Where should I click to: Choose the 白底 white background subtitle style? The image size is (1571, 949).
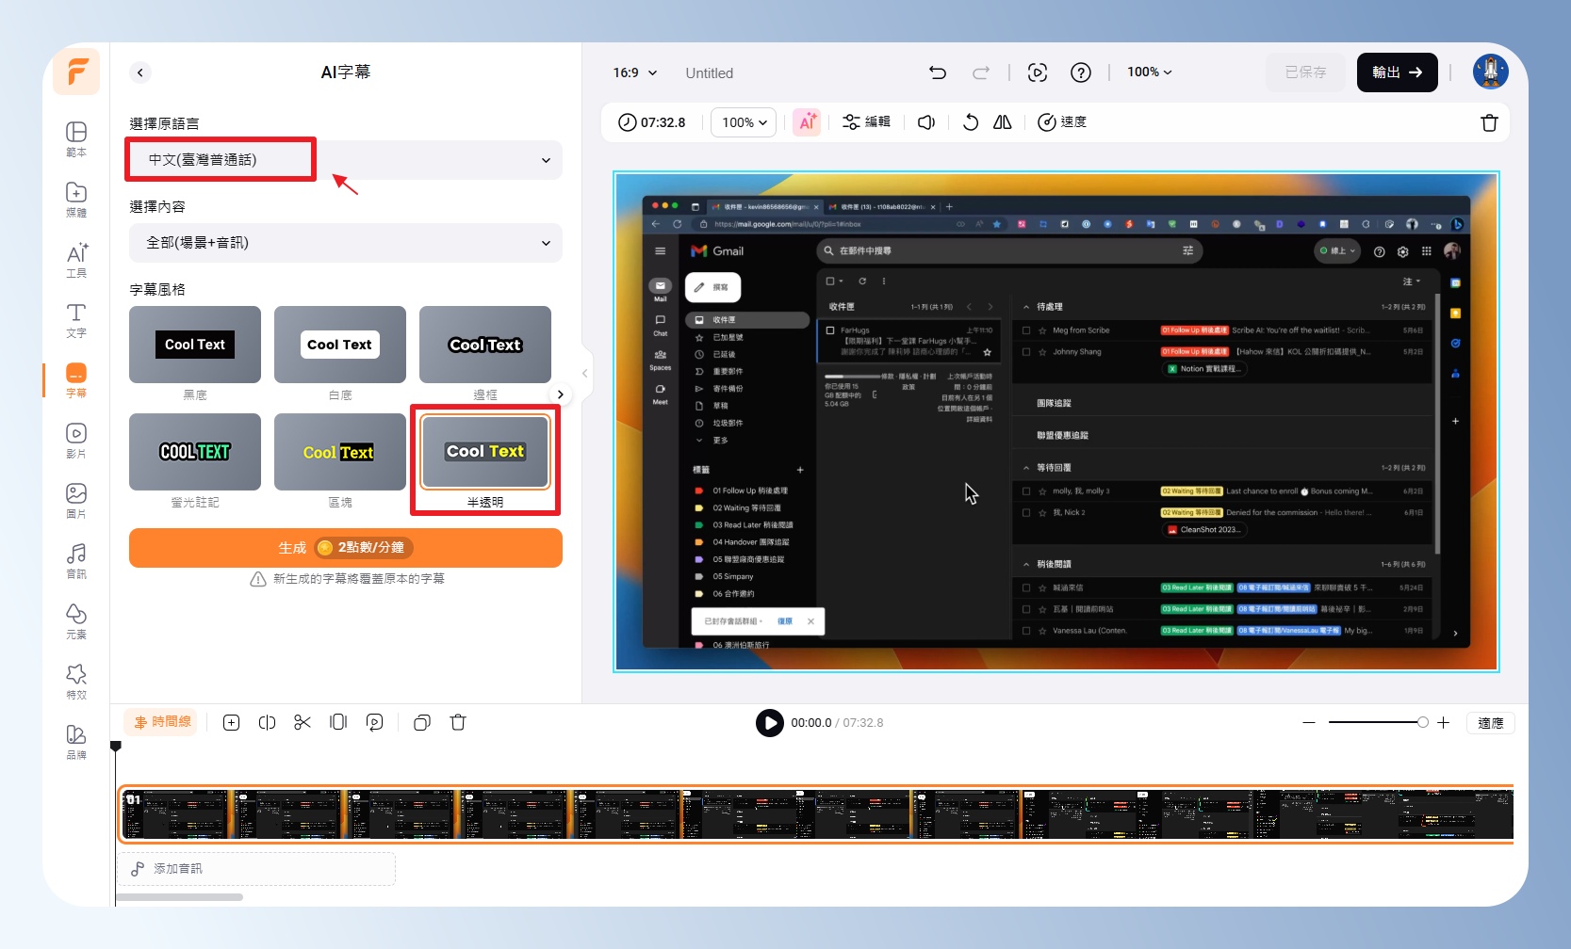(x=340, y=345)
